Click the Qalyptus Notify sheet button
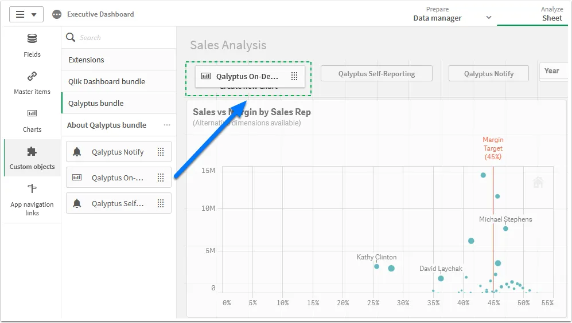 coord(489,73)
